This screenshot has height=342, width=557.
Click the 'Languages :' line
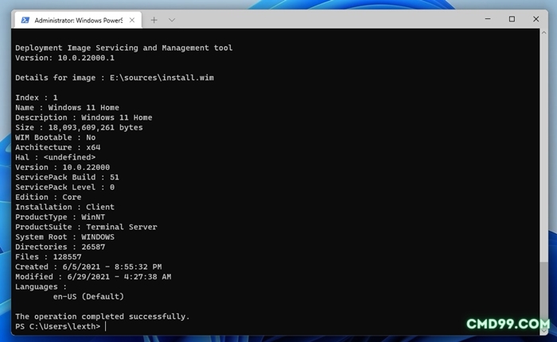click(41, 286)
